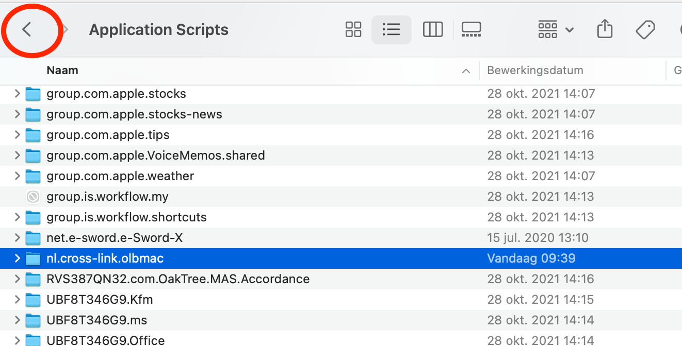
Task: Expand the group.com.apple.stocks-news folder
Action: (x=17, y=114)
